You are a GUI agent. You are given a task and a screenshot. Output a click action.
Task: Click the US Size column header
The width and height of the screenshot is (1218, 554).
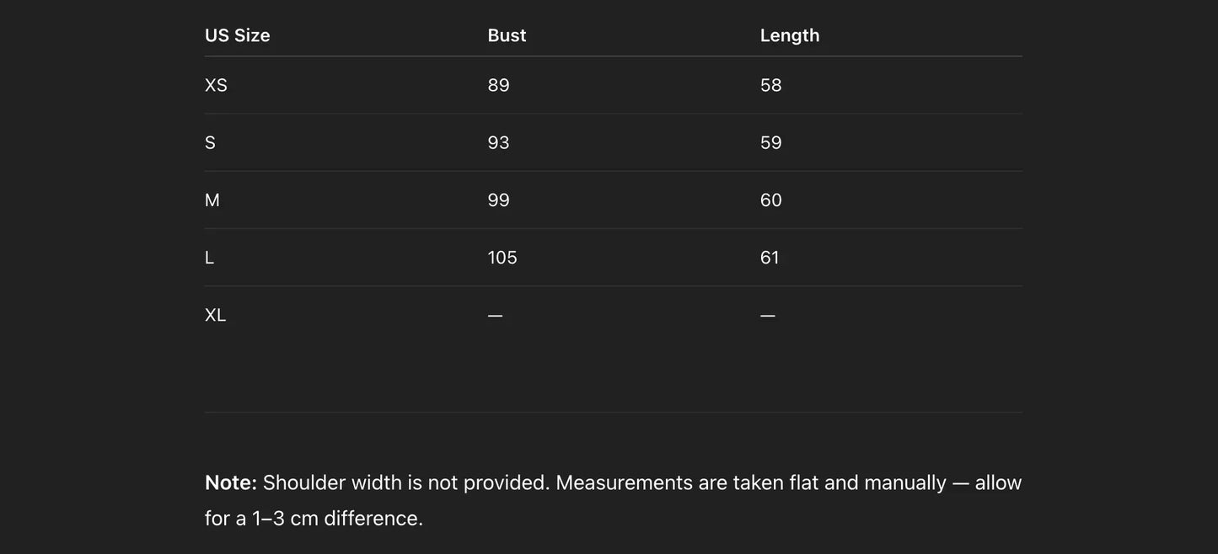click(x=237, y=35)
